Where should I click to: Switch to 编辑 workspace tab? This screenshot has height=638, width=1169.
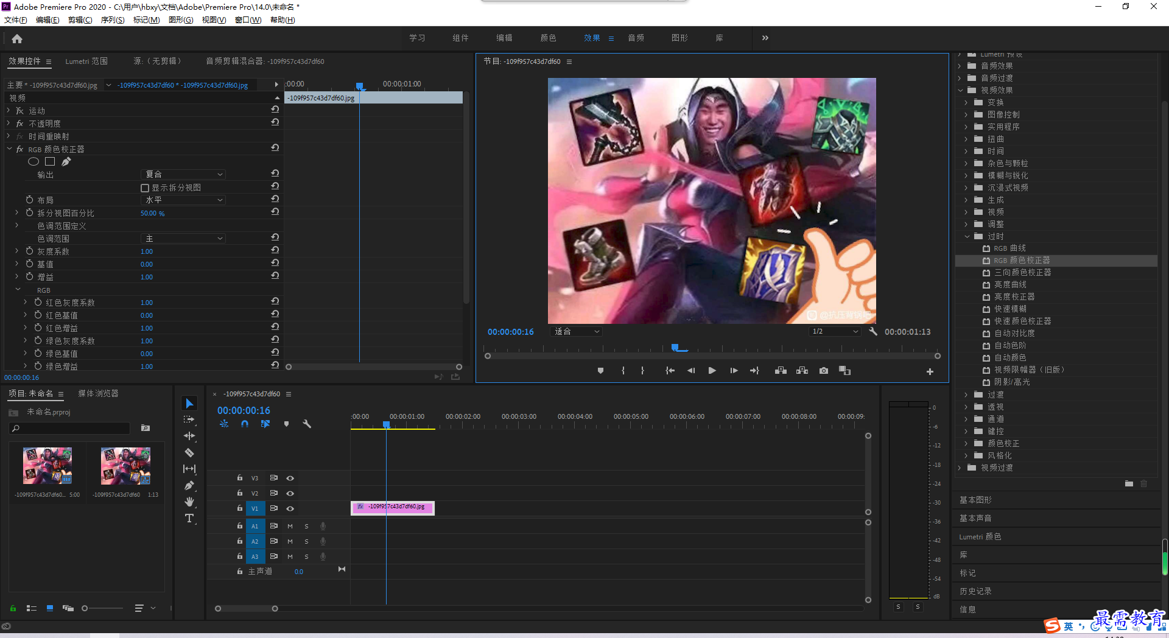[x=504, y=38]
